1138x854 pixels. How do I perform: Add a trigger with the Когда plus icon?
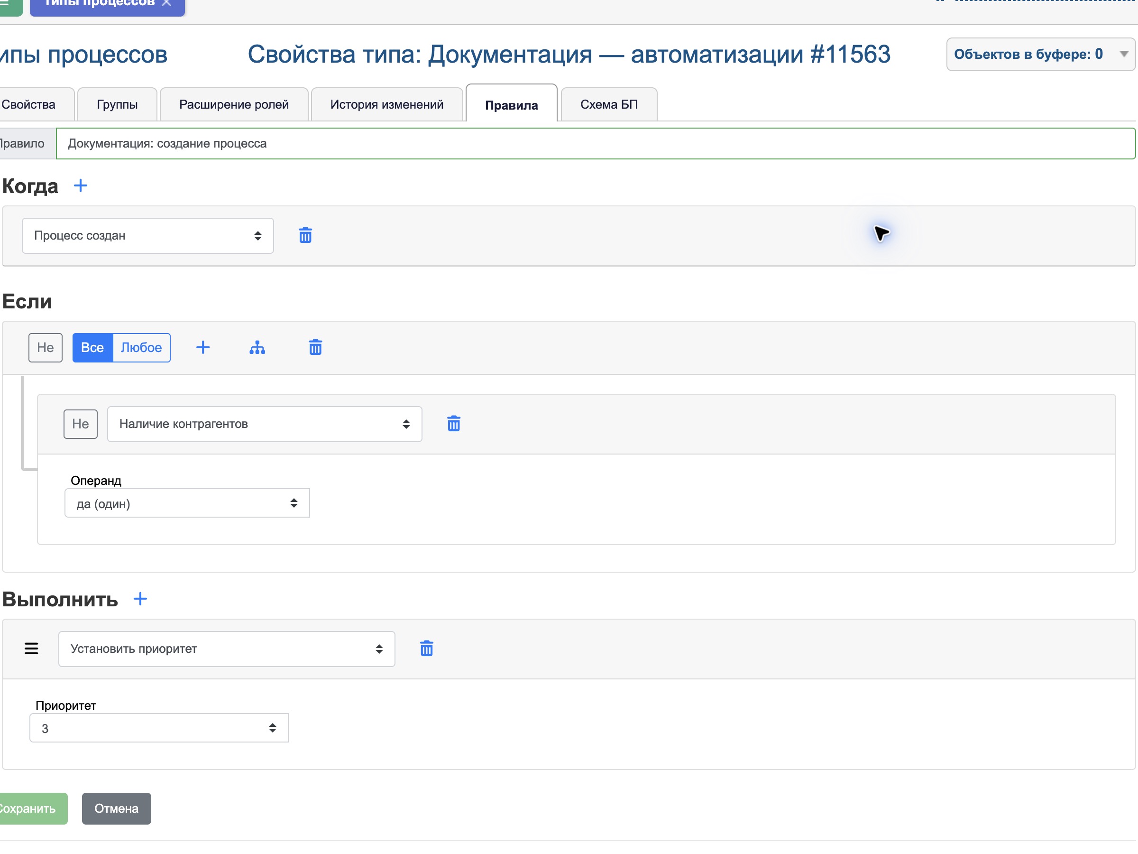[81, 186]
